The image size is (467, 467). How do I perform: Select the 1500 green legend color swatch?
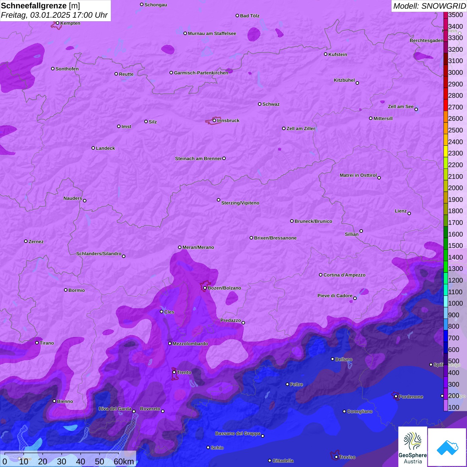click(445, 243)
